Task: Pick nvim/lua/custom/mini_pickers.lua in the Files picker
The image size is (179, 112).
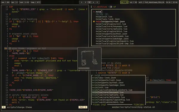Action: click(x=112, y=90)
